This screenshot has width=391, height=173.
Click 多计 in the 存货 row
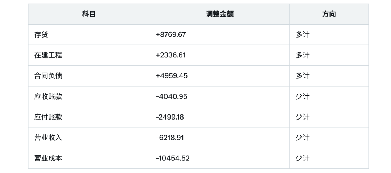click(x=302, y=35)
